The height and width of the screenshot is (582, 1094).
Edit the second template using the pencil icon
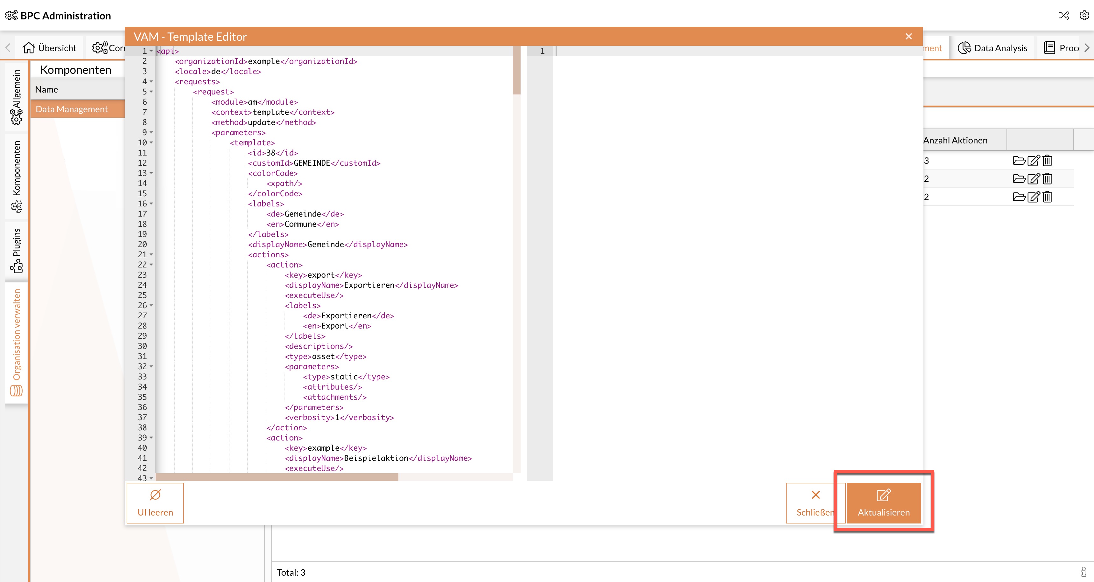coord(1033,178)
